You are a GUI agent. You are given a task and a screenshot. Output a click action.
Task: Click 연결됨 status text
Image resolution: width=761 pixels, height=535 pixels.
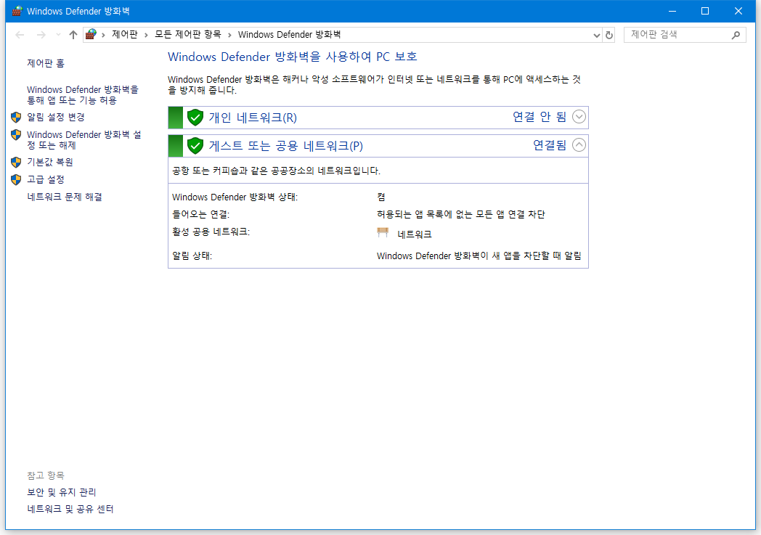[550, 145]
